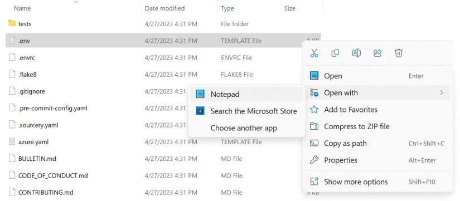
Task: Click the Cut scissors icon
Action: click(314, 53)
